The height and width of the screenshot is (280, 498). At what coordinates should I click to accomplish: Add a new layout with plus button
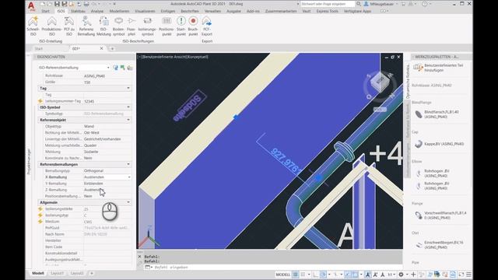[x=92, y=273]
